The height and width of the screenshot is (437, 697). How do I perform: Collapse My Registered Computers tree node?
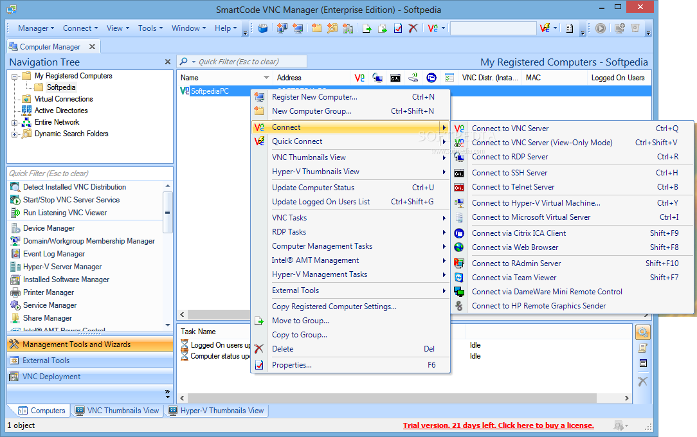(14, 76)
